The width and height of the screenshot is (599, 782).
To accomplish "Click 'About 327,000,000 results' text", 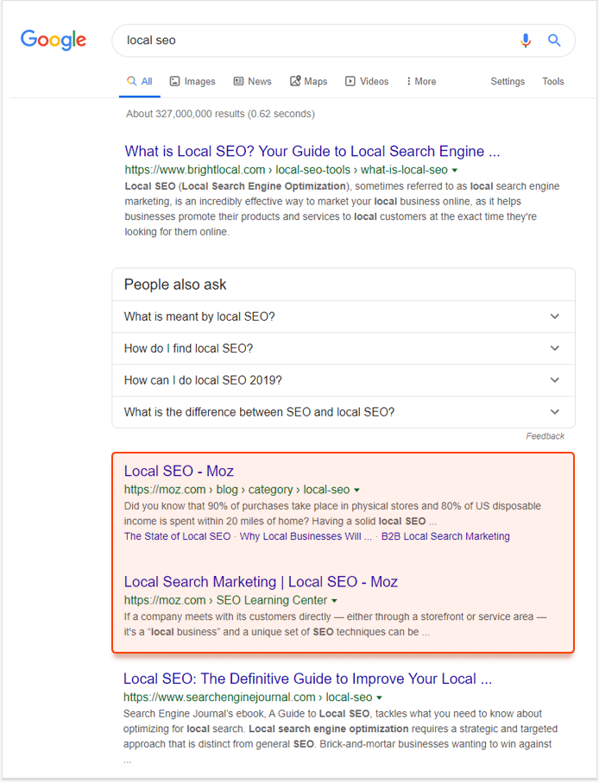I will click(220, 114).
